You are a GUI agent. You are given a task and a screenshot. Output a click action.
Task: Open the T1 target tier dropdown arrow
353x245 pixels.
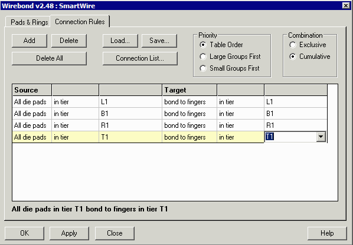[x=321, y=137]
